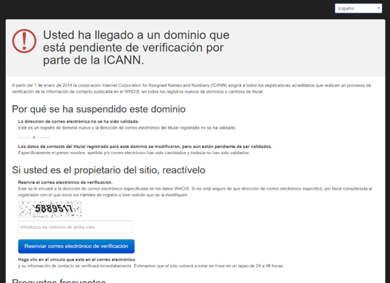Focus the captcha number input field

75,227
